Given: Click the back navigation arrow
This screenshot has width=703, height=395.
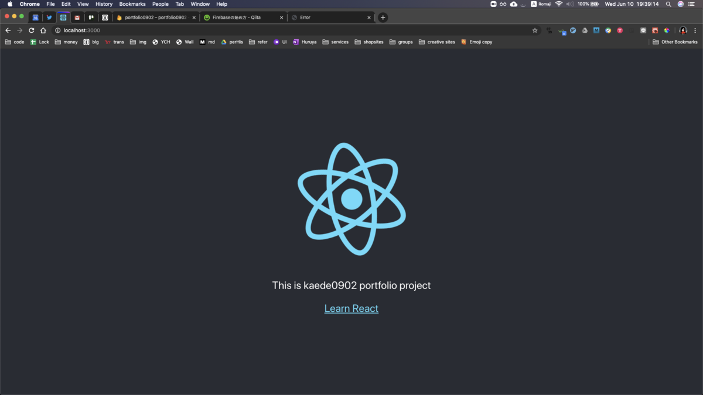Looking at the screenshot, I should point(8,30).
